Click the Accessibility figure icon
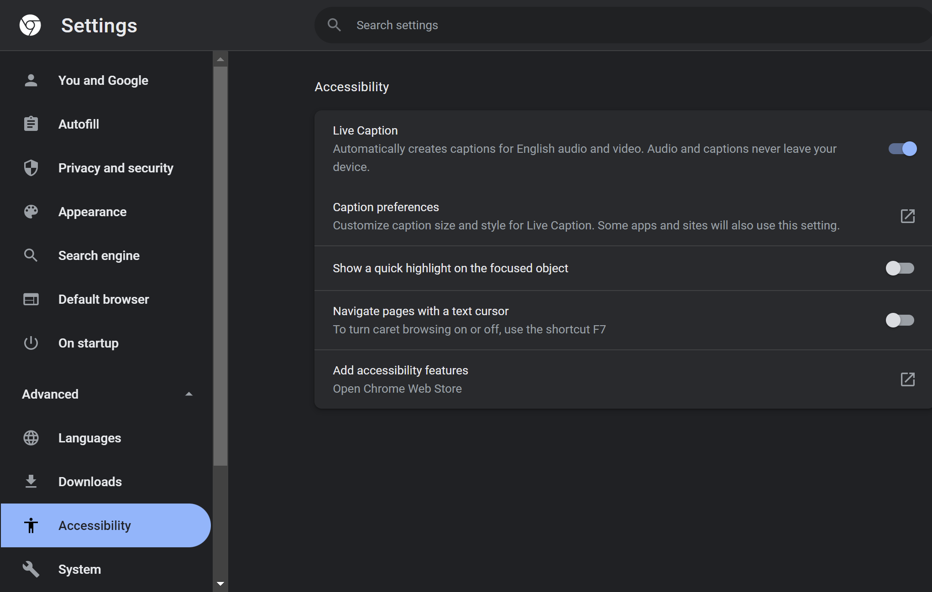The height and width of the screenshot is (592, 932). coord(31,525)
